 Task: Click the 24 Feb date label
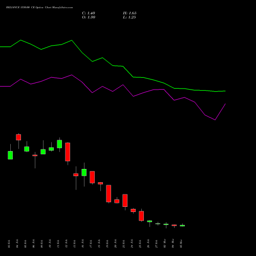[x=132, y=244]
